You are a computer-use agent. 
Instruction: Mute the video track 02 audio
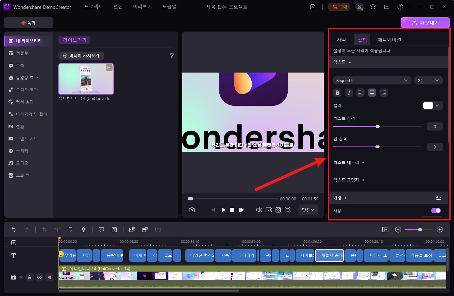pyautogui.click(x=49, y=277)
